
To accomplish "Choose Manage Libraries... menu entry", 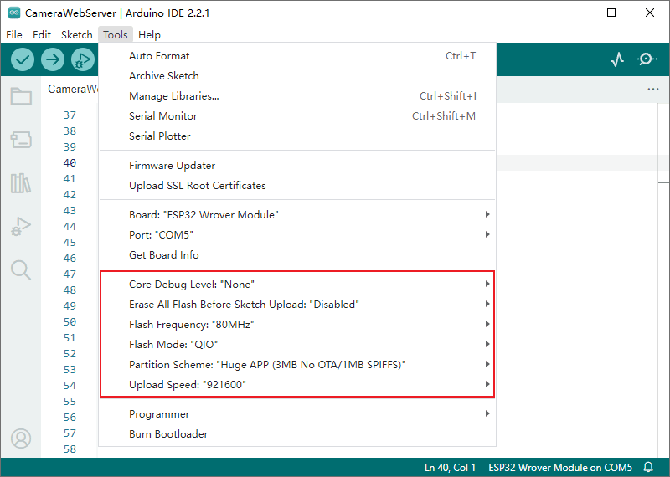I will pyautogui.click(x=174, y=95).
